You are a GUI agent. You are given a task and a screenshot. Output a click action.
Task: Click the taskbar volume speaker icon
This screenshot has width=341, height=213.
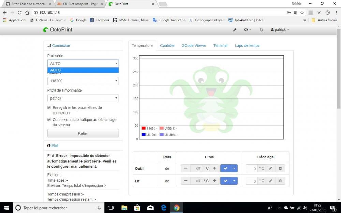point(305,208)
